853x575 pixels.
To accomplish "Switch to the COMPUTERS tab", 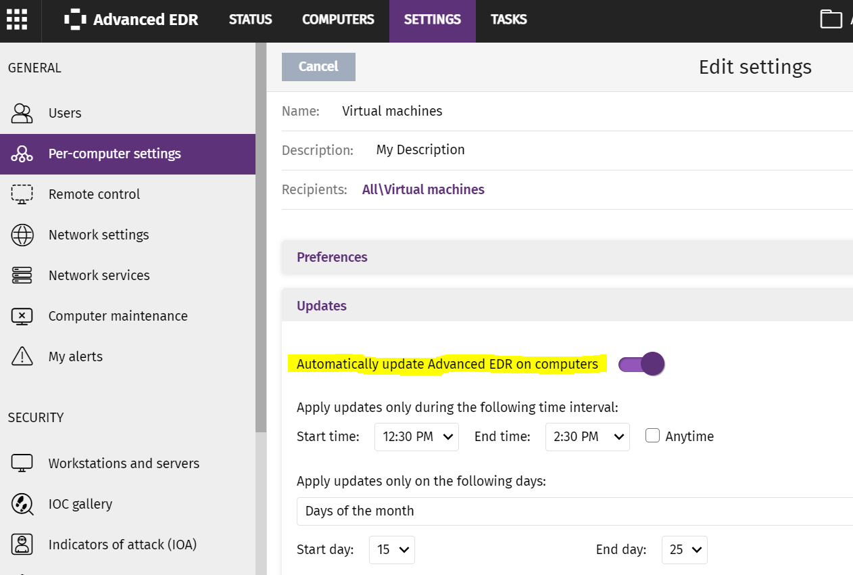I will pyautogui.click(x=338, y=20).
